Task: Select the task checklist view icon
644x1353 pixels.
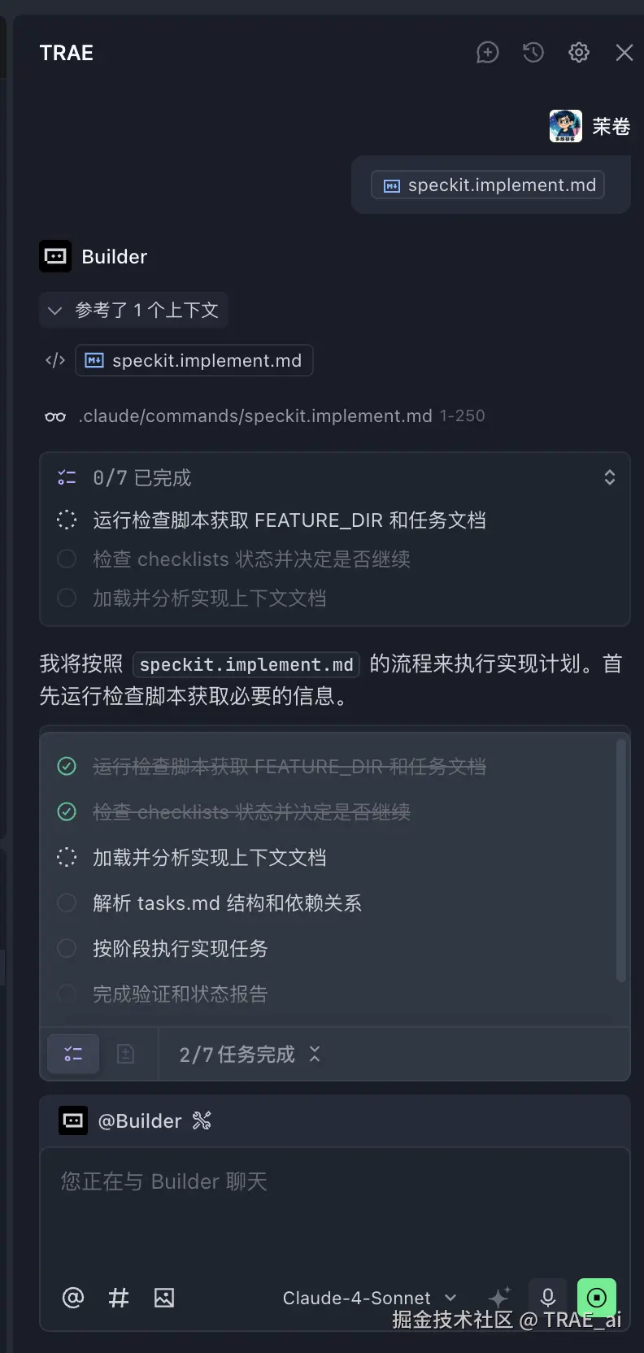Action: 72,1054
